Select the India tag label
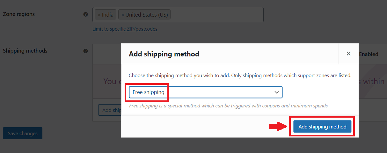Viewport: 387px width, 153px height. tap(108, 15)
